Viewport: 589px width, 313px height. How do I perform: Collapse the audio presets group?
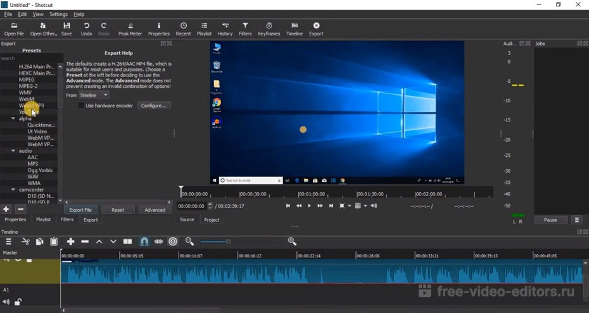(13, 151)
